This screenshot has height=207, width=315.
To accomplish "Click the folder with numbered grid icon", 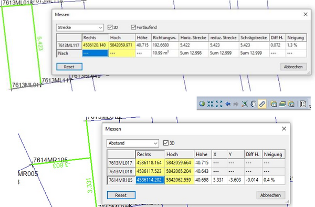I will pyautogui.click(x=291, y=103).
